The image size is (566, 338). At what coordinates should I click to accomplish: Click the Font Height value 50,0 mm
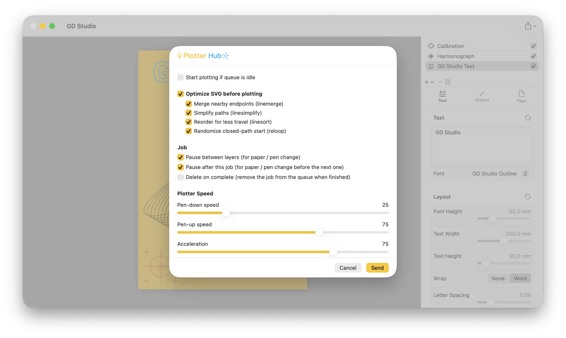(x=520, y=211)
